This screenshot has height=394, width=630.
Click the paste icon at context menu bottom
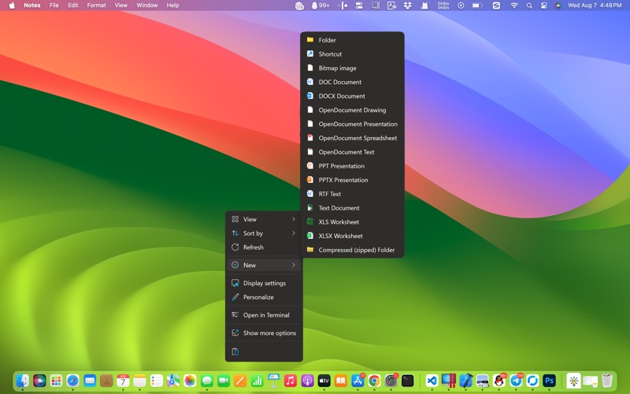[235, 351]
